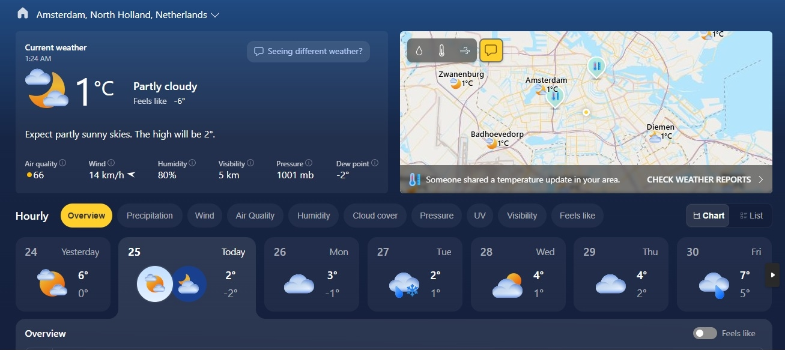This screenshot has height=350, width=785.
Task: Select the wind map layer icon
Action: pyautogui.click(x=464, y=51)
